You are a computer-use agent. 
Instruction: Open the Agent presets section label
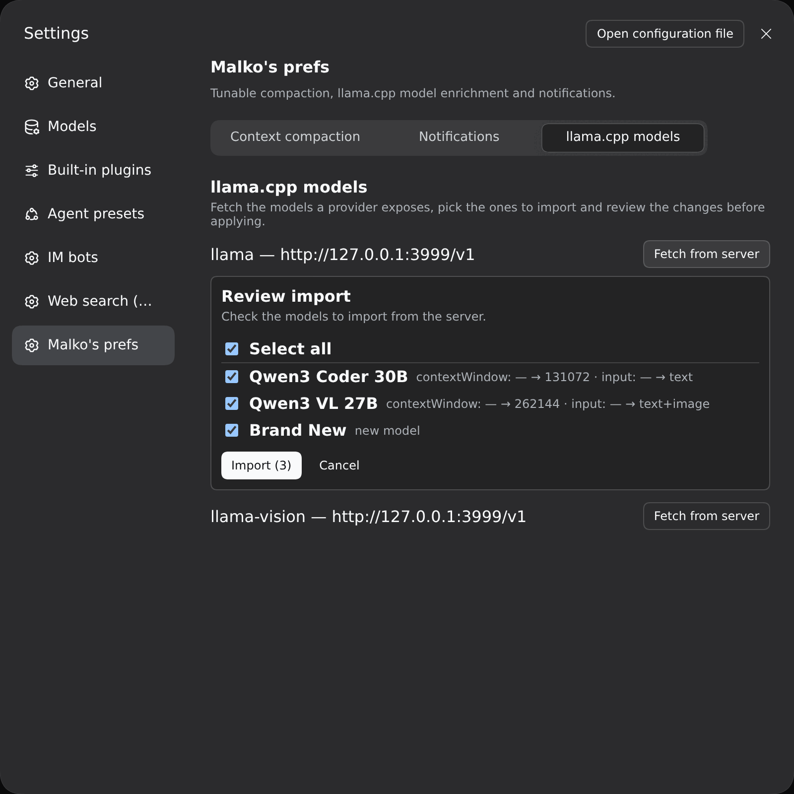click(96, 213)
